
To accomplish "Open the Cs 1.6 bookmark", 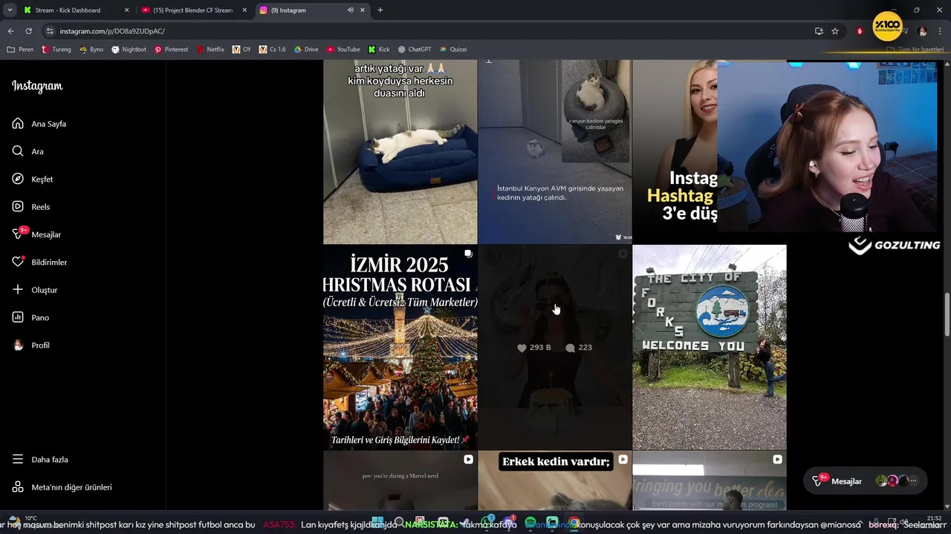I will pyautogui.click(x=273, y=50).
